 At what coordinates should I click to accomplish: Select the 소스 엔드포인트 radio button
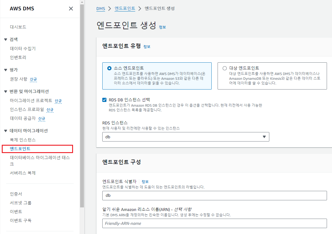click(x=109, y=68)
